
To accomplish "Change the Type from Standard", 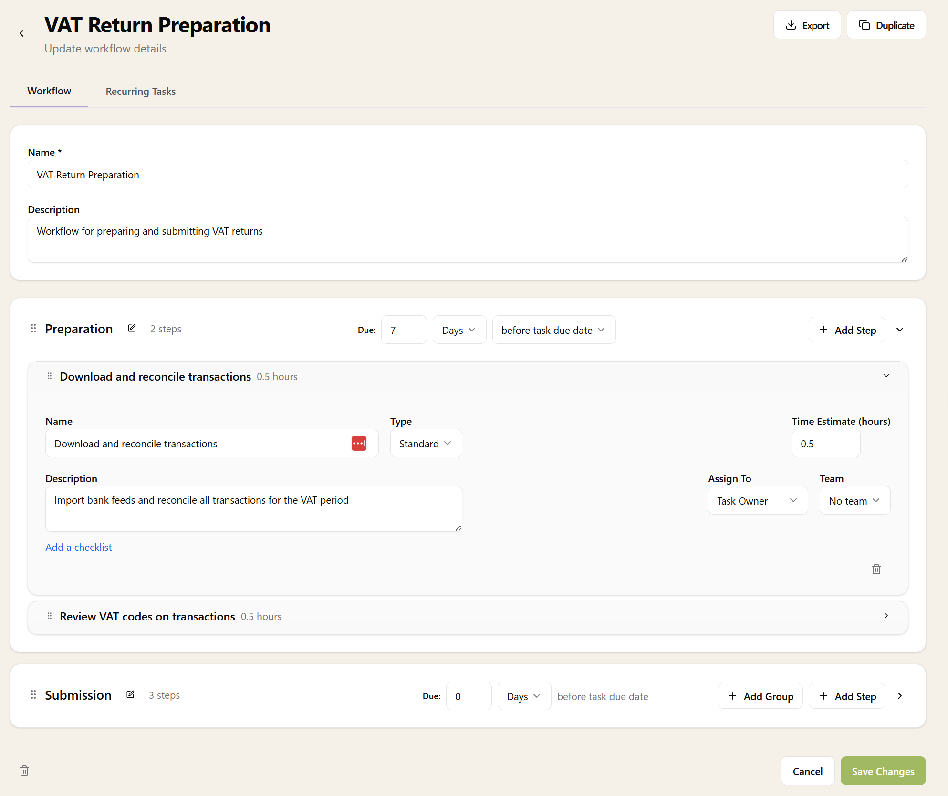I will point(426,443).
